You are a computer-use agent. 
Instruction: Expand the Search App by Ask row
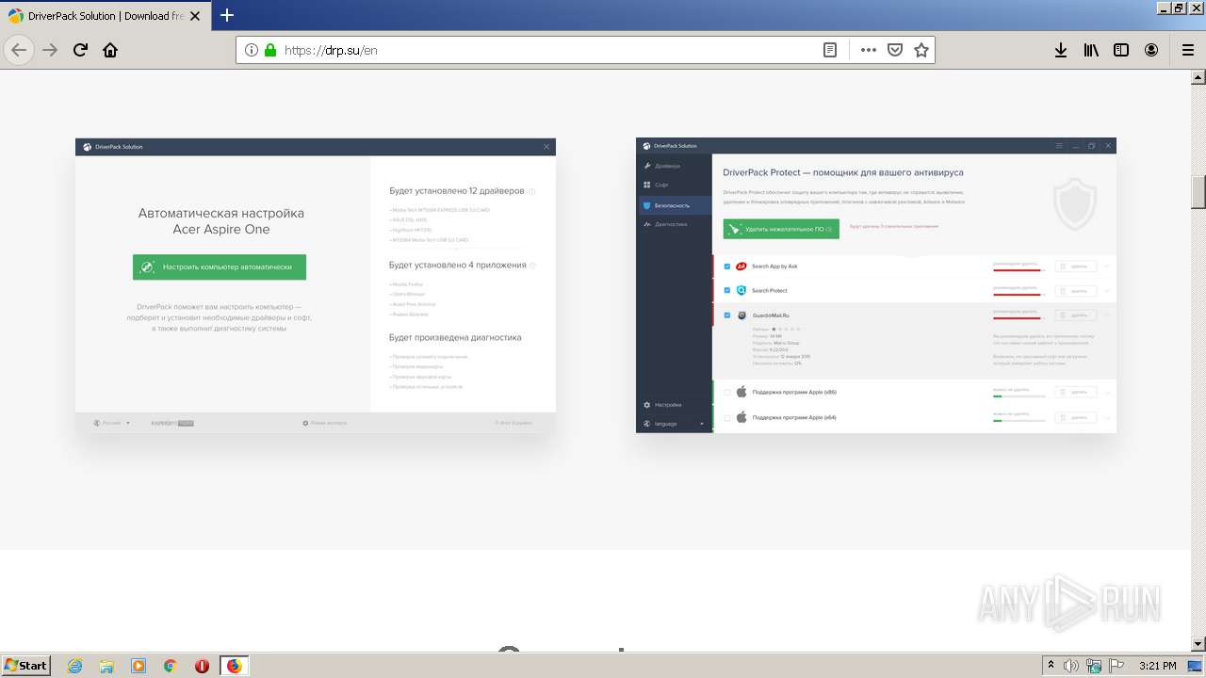point(1107,266)
